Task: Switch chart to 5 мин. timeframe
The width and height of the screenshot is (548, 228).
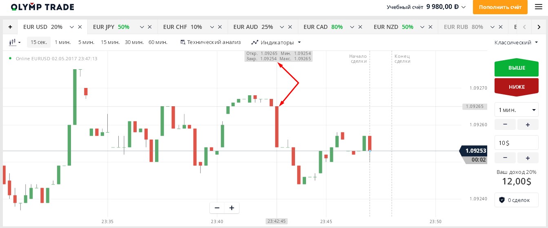Action: [86, 42]
